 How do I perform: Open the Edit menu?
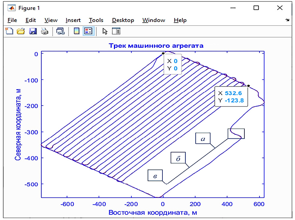tap(30, 20)
